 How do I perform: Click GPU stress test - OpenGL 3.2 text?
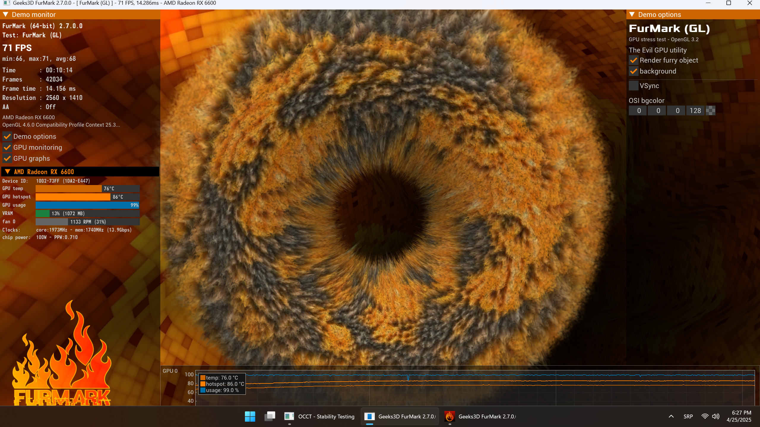click(x=664, y=39)
